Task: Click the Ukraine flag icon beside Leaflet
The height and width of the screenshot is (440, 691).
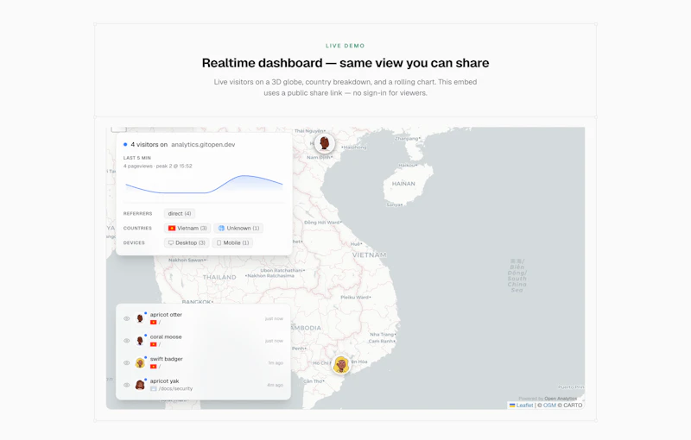Action: coord(512,405)
